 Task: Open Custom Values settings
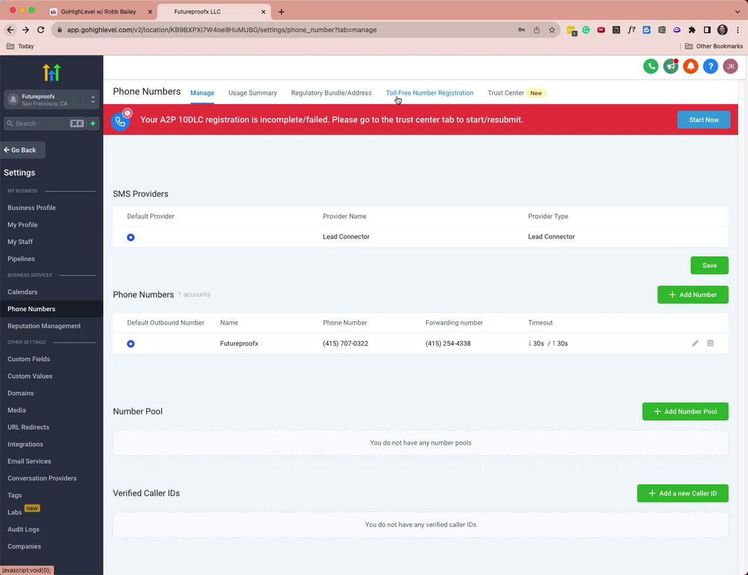click(x=30, y=376)
